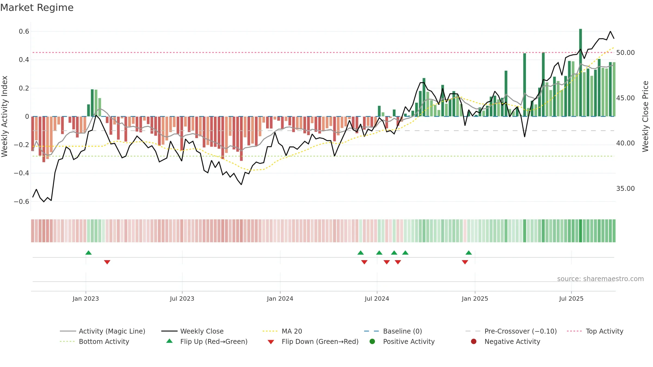This screenshot has height=367, width=653.
Task: Click the −0.6 activity axis label
Action: 21,202
